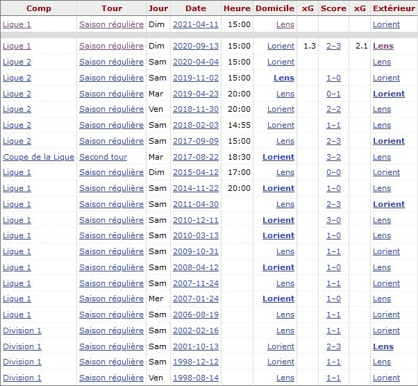This screenshot has height=386, width=418.
Task: Open bold Lens away link for 2001-10-13
Action: pos(383,347)
